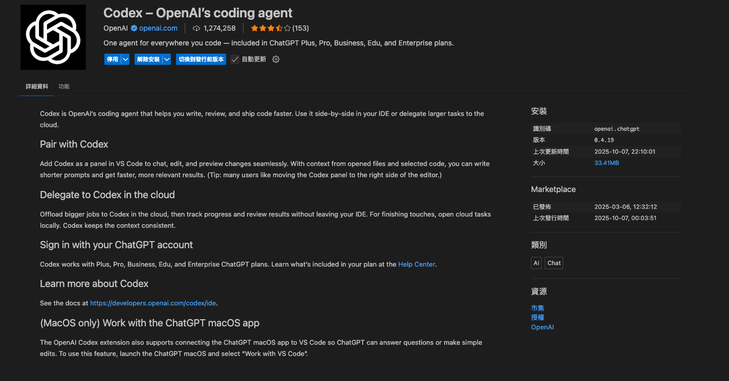
Task: Open the Help Center link
Action: pos(416,264)
